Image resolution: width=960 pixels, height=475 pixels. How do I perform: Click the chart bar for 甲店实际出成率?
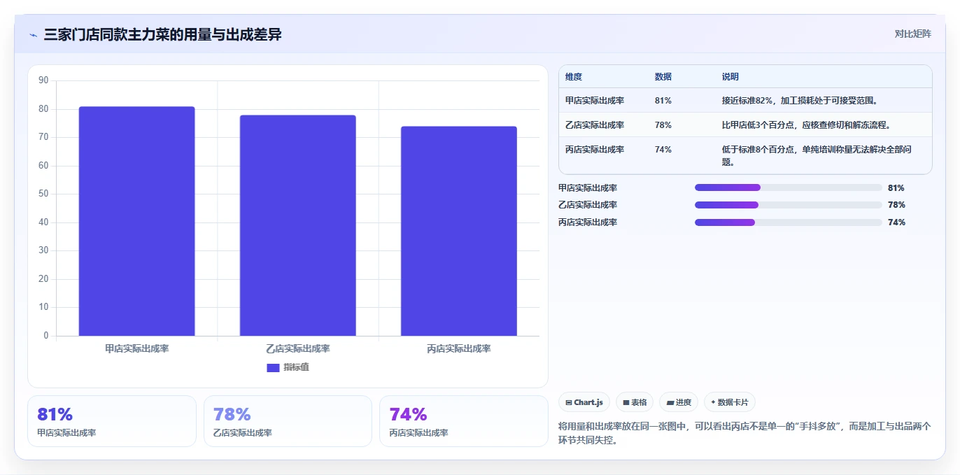point(136,221)
